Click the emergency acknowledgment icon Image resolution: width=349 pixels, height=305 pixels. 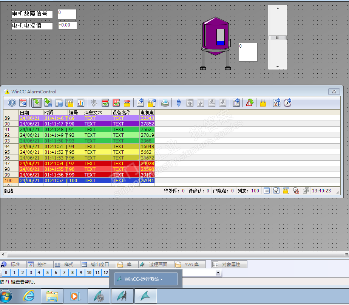(127, 103)
